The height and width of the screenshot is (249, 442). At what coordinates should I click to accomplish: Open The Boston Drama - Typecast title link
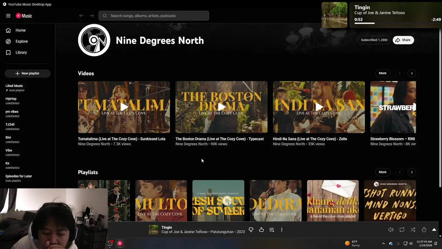click(220, 139)
